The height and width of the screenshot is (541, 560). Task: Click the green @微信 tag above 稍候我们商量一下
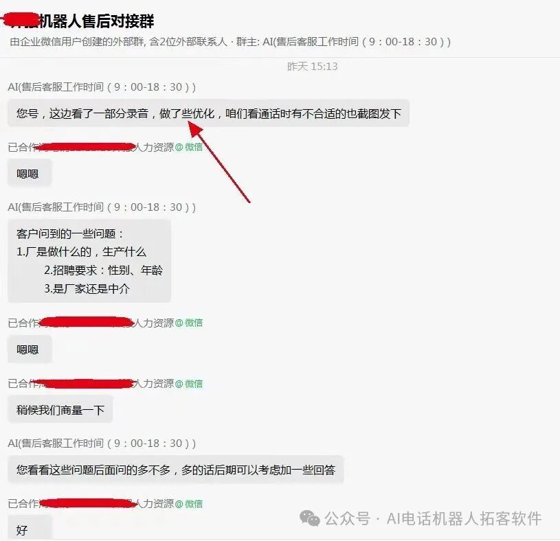pos(189,384)
